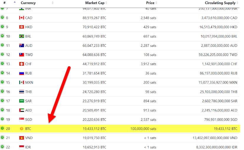
Task: Expand the THB row with its green plus icon
Action: tap(2, 91)
